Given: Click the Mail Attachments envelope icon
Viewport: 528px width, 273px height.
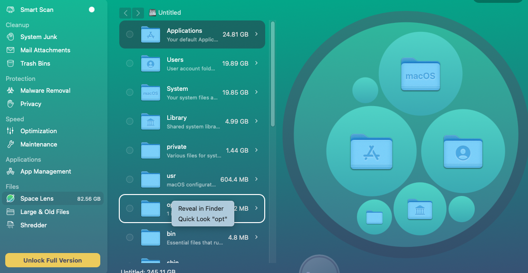Looking at the screenshot, I should point(10,50).
